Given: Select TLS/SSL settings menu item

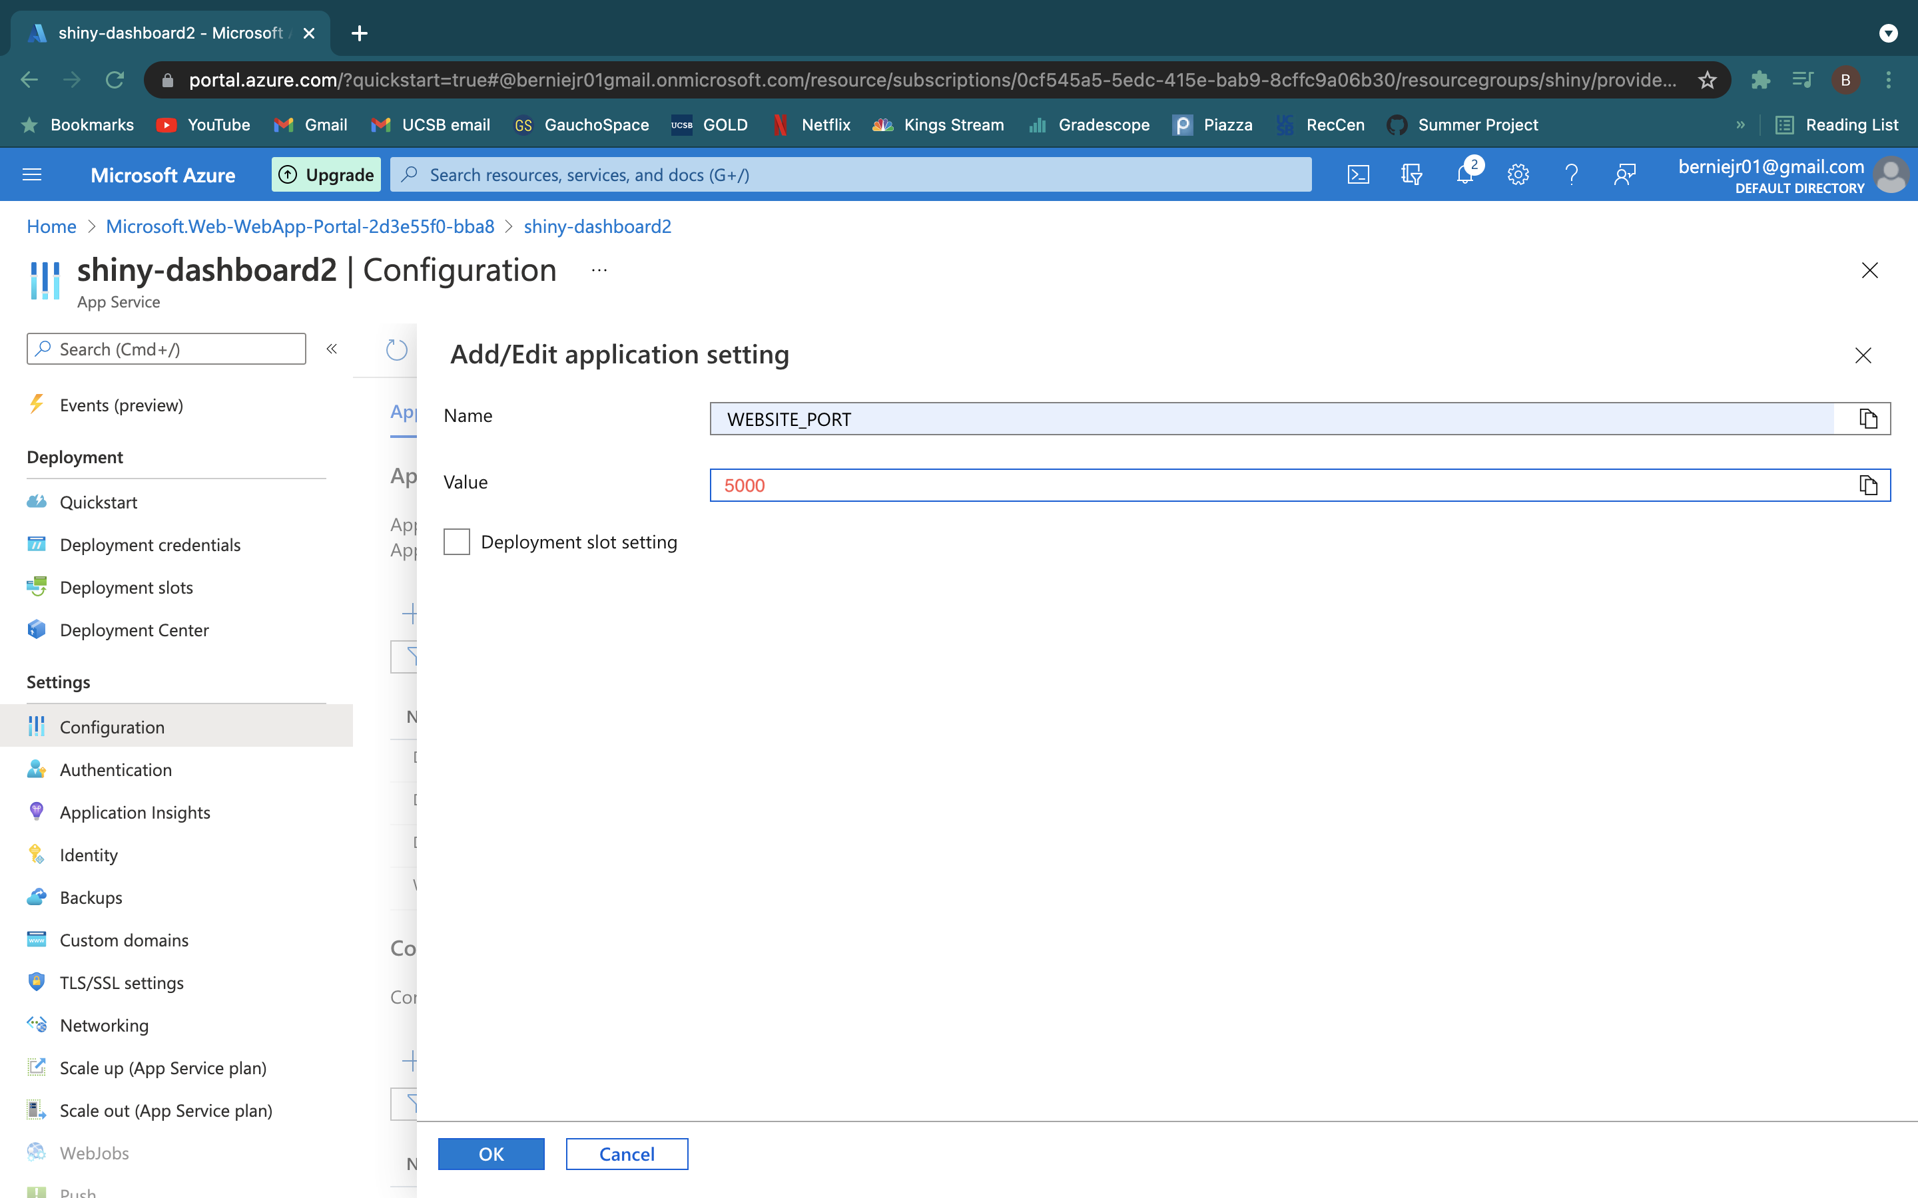Looking at the screenshot, I should (x=121, y=982).
